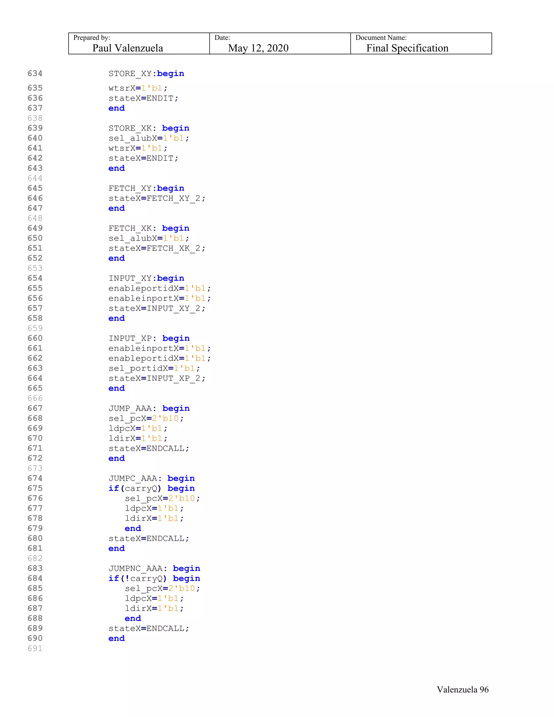Image resolution: width=554 pixels, height=717 pixels.
Task: Click line number 634
Action: 35,73
